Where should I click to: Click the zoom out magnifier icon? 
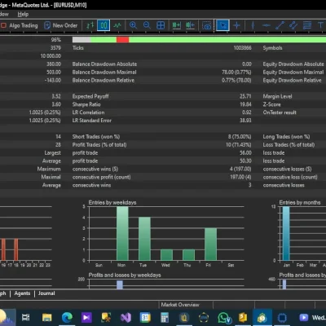[147, 25]
